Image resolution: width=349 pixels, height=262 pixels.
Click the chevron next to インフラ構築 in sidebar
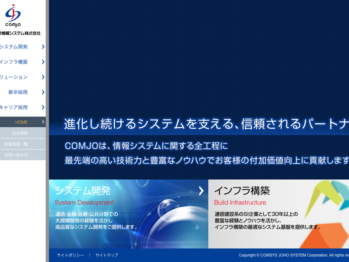tap(43, 62)
